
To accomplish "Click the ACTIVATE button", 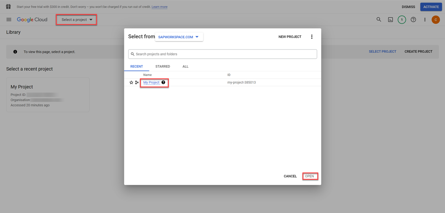I will [431, 7].
